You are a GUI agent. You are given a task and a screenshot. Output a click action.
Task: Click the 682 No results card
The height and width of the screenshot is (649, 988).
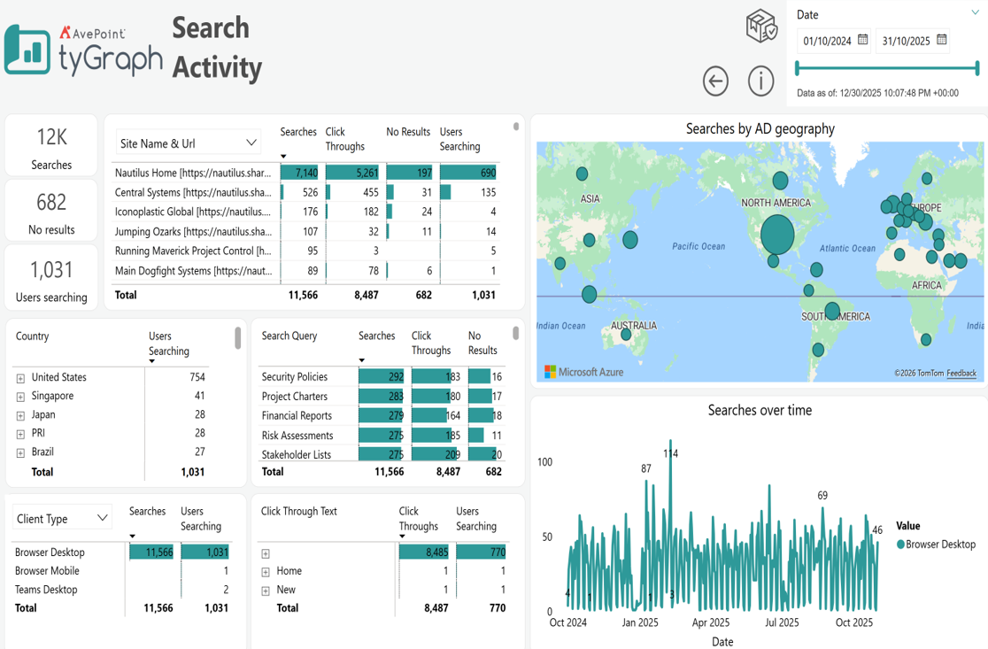[x=51, y=211]
